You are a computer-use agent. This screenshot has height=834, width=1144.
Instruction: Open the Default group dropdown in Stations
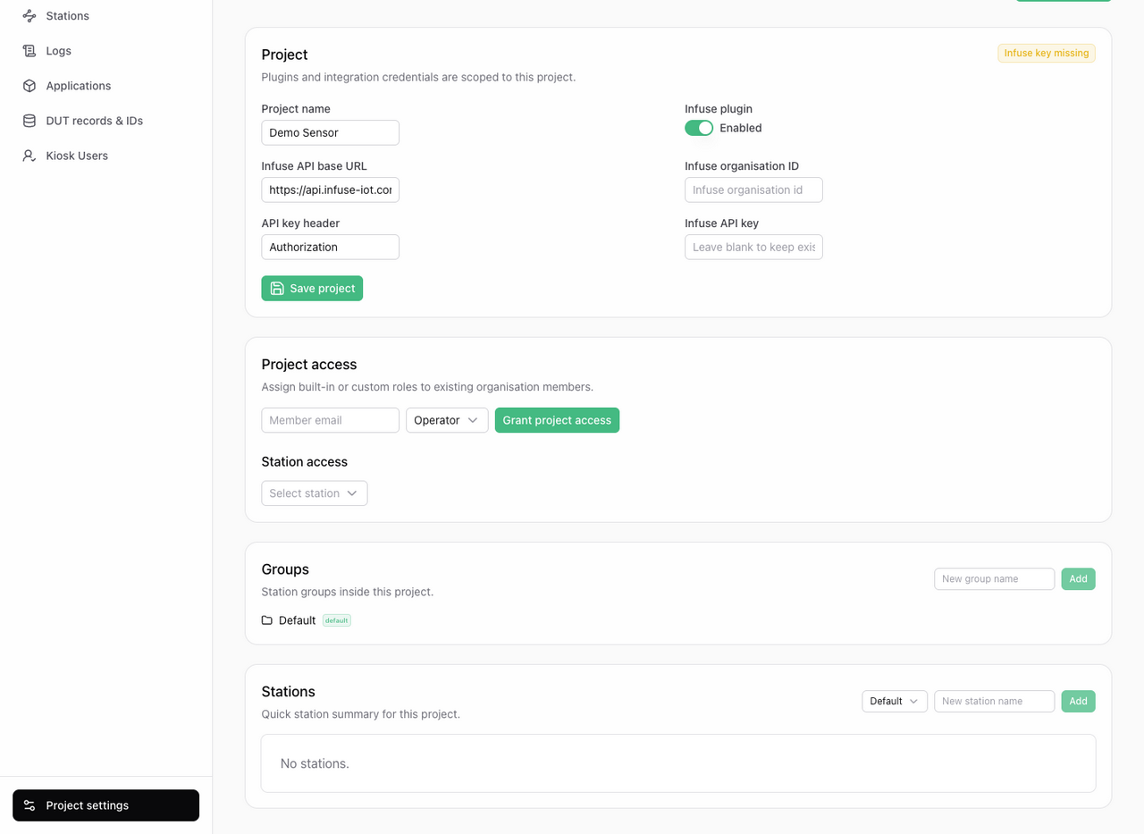coord(895,702)
